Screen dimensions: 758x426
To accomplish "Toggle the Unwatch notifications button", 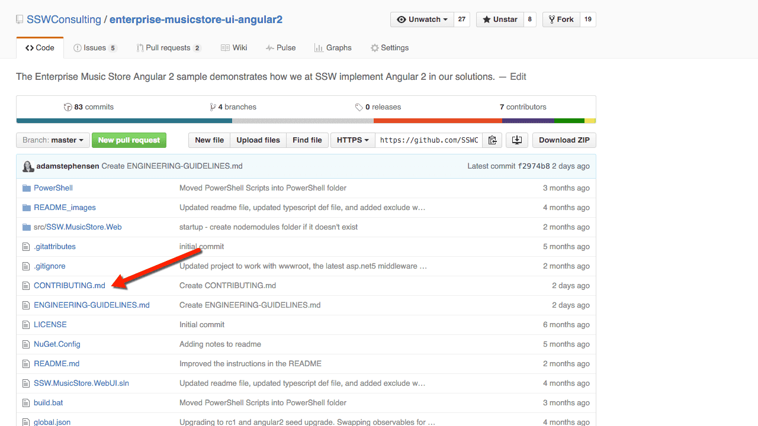I will (x=422, y=20).
